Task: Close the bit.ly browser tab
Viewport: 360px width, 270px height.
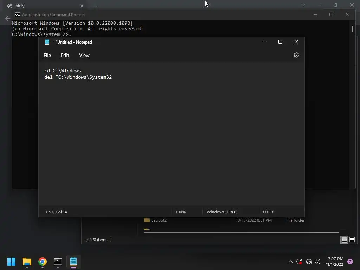Action: pos(82,6)
